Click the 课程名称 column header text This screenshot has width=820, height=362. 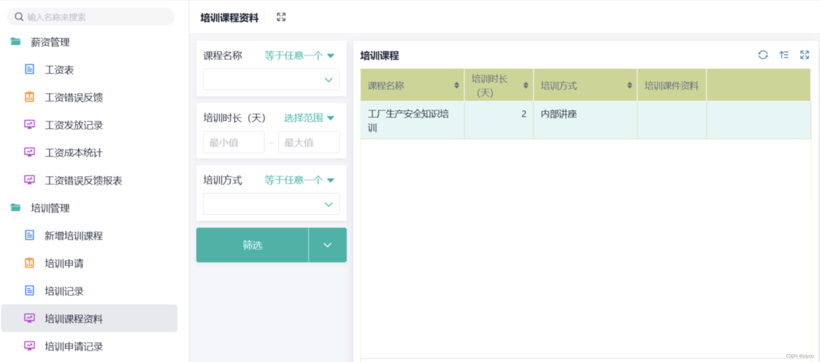(x=386, y=85)
